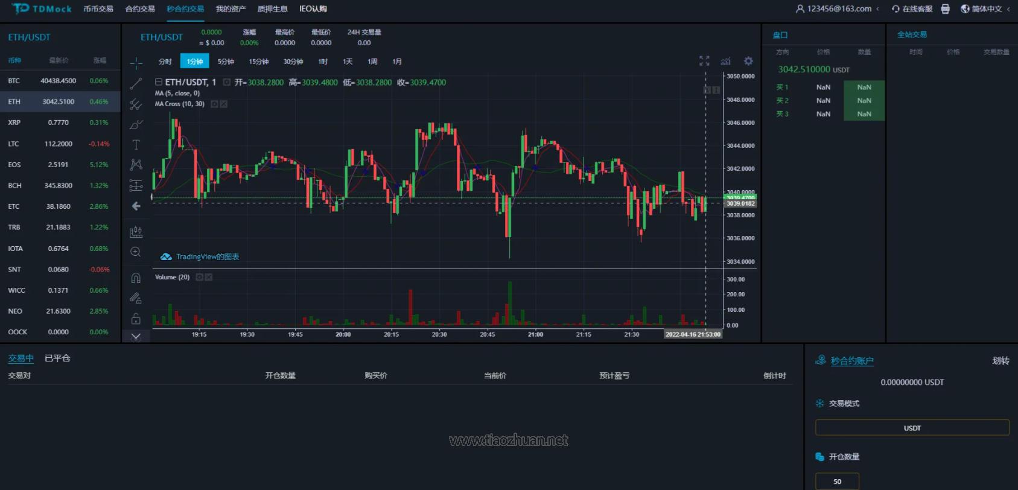Remove the Volume (20) indicator

click(209, 277)
